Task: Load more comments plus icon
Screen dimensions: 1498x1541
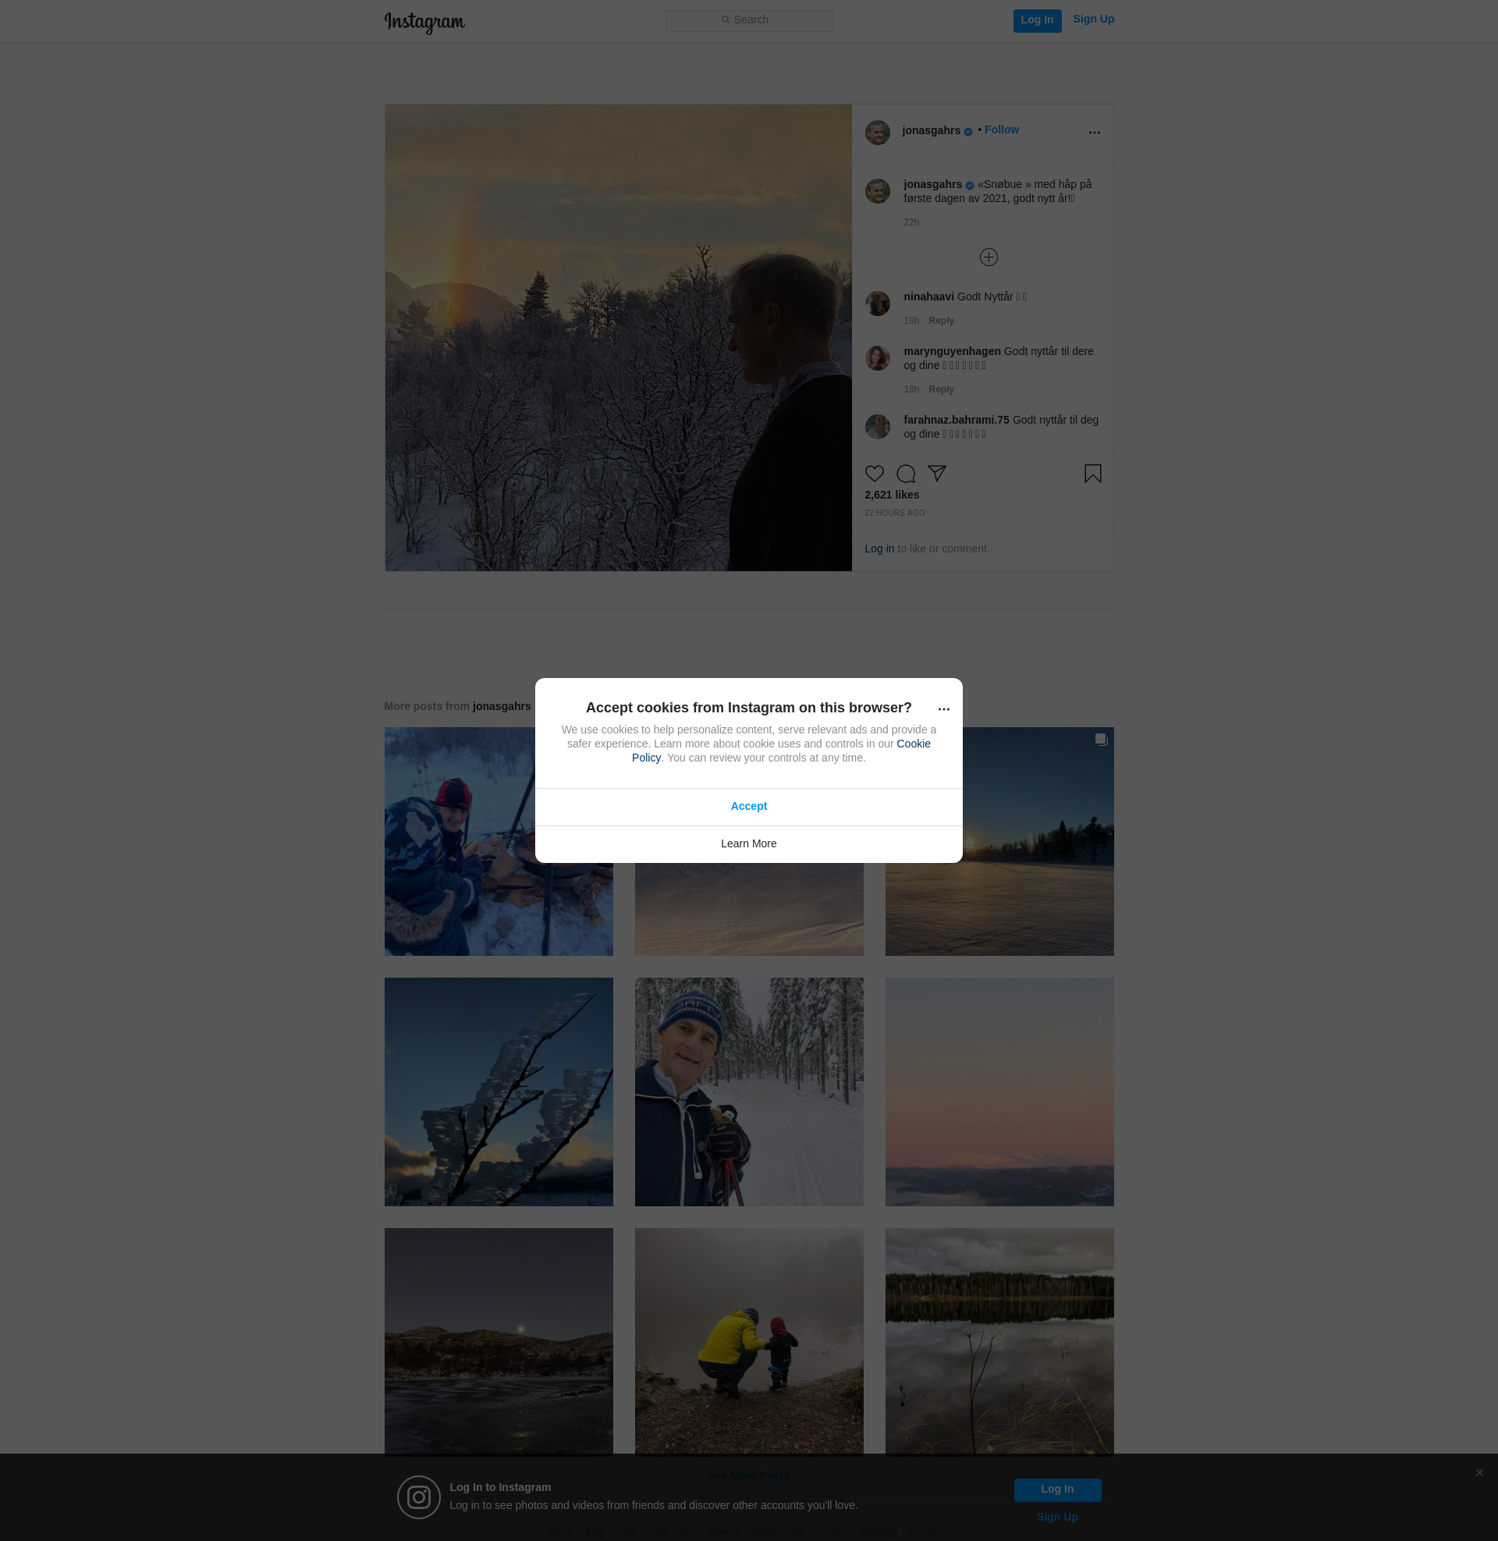Action: [x=989, y=257]
